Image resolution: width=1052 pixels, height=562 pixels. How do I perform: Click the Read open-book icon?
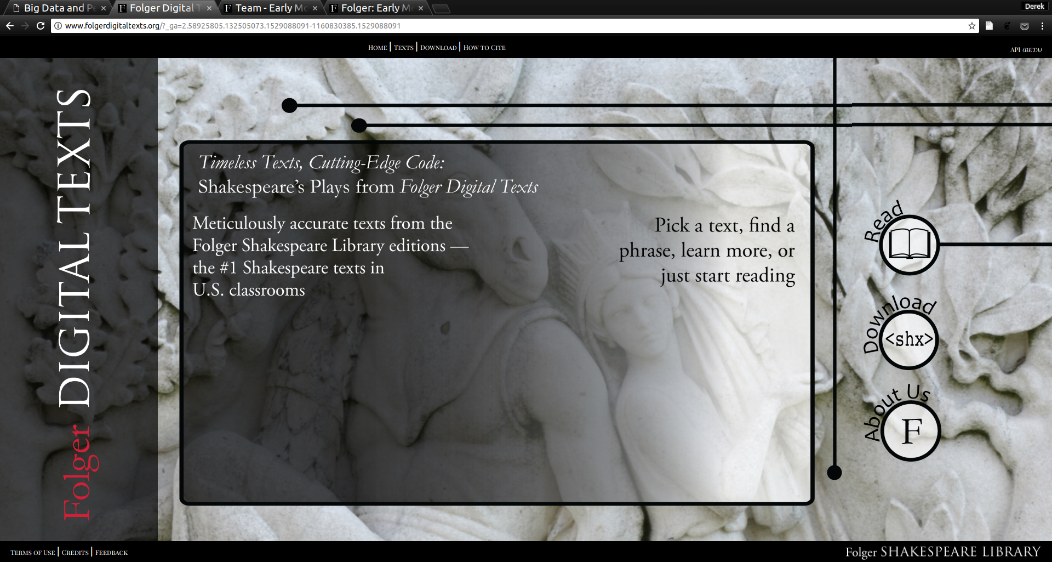tap(910, 245)
